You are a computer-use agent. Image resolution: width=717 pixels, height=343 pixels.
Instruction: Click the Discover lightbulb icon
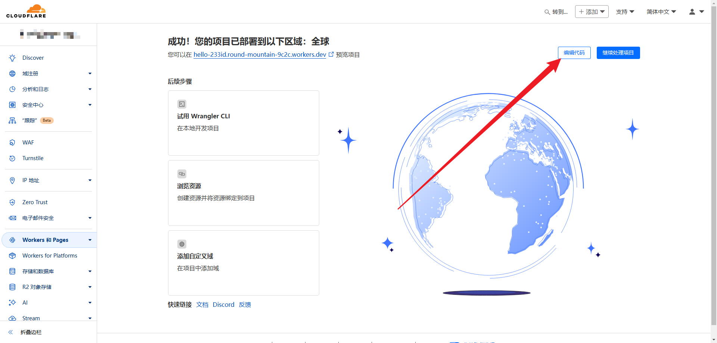click(12, 58)
